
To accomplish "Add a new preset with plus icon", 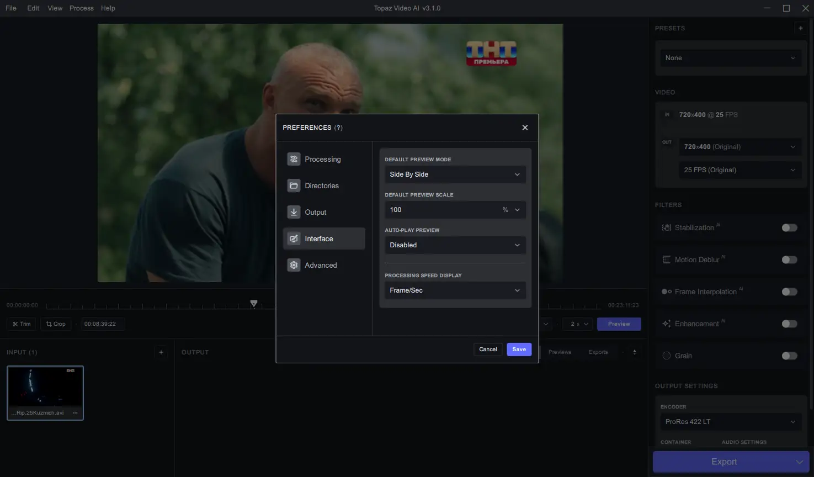I will 801,28.
